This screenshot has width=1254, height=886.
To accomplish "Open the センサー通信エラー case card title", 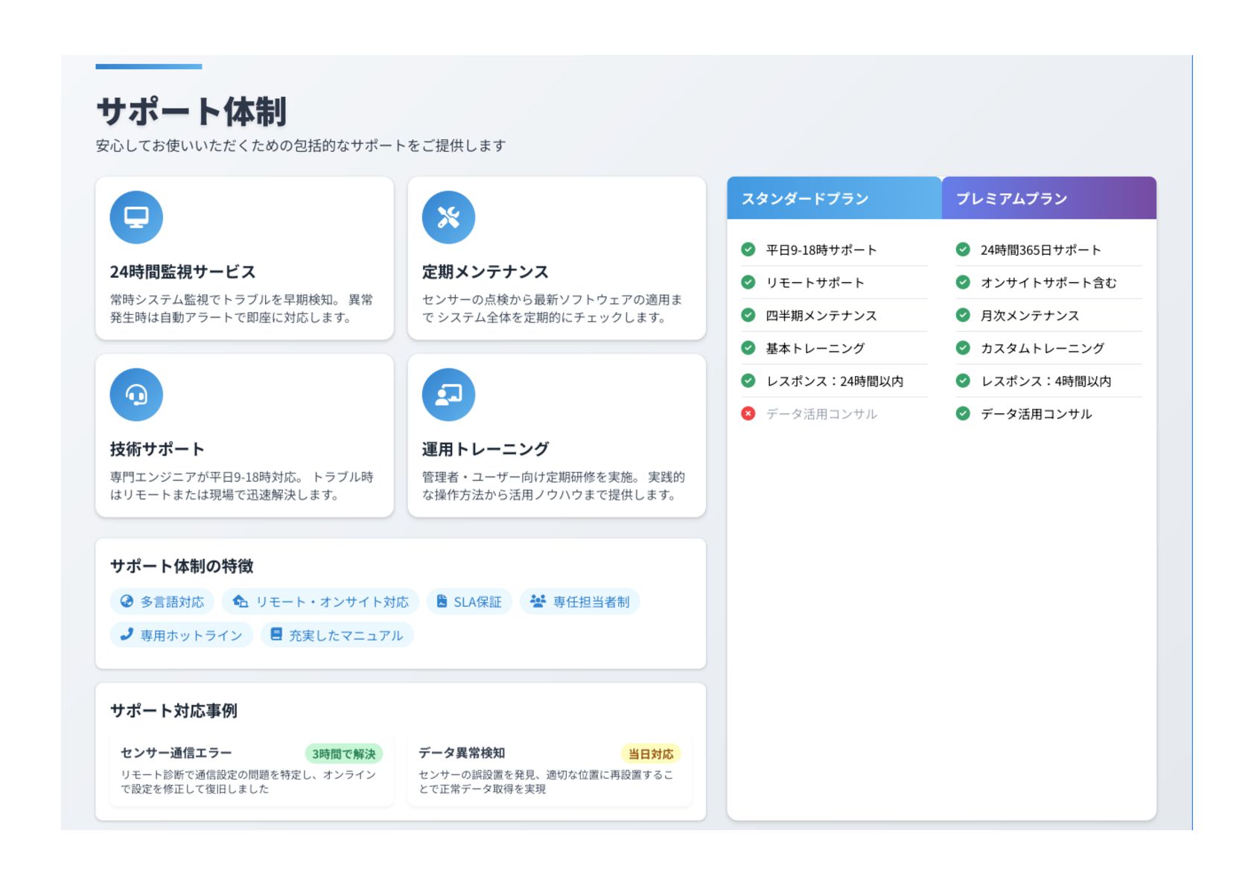I will coord(176,753).
